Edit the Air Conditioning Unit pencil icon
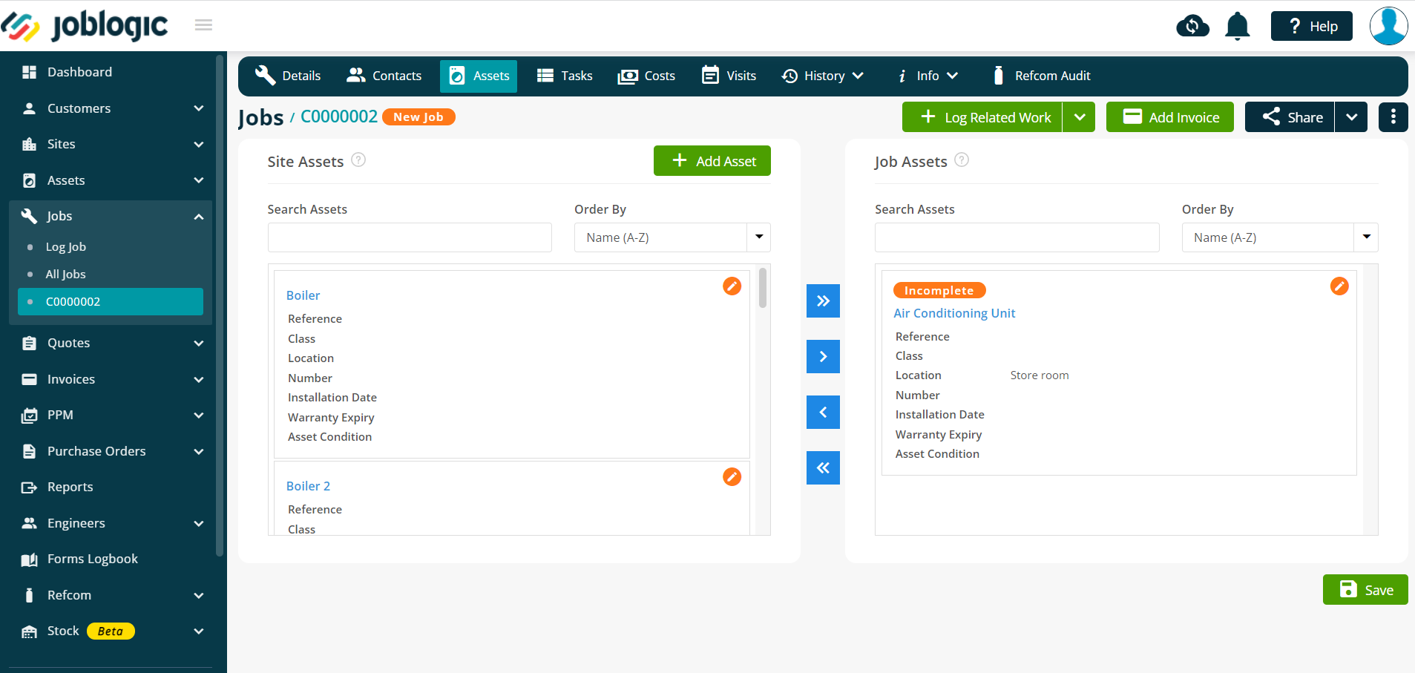 [x=1339, y=286]
